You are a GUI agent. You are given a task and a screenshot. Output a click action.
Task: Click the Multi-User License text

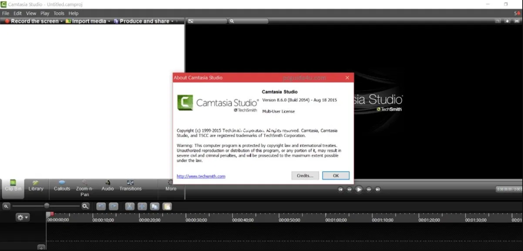click(279, 111)
